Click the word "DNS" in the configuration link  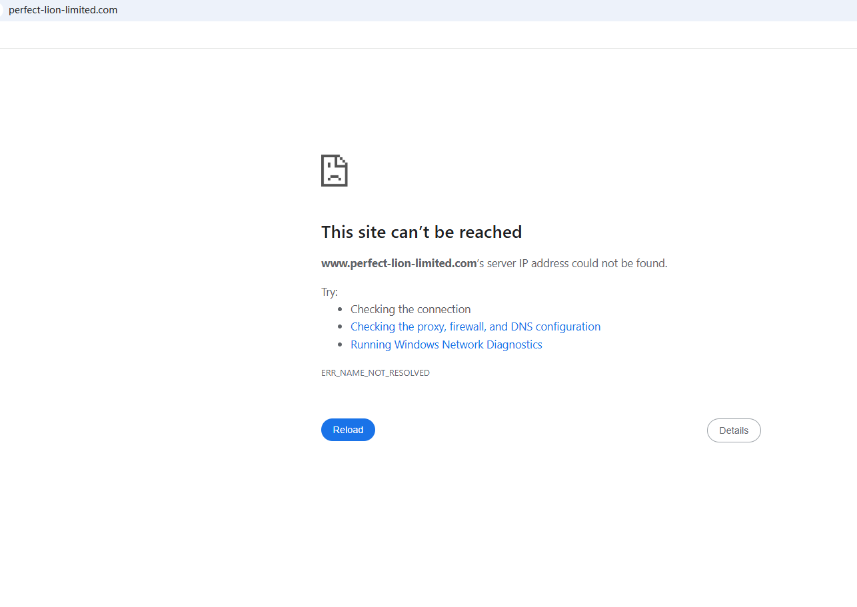pos(521,326)
